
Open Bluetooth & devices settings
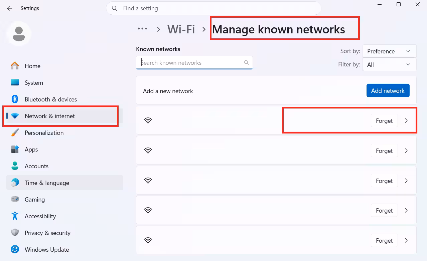click(64, 99)
